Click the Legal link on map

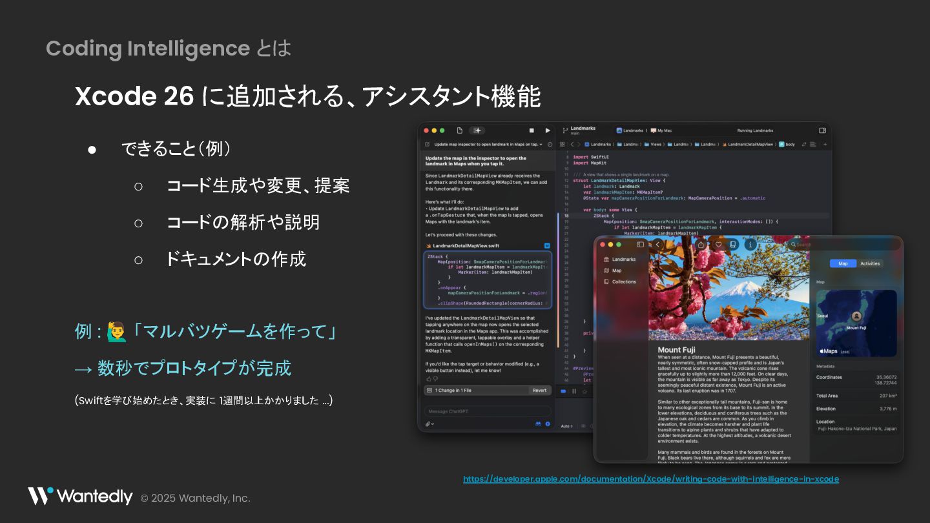845,352
